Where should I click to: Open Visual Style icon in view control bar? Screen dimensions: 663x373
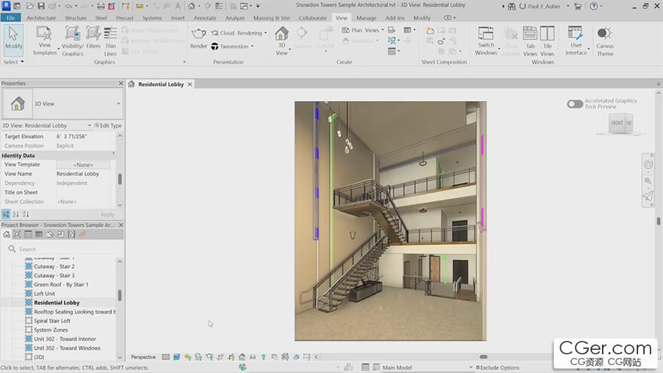(176, 357)
